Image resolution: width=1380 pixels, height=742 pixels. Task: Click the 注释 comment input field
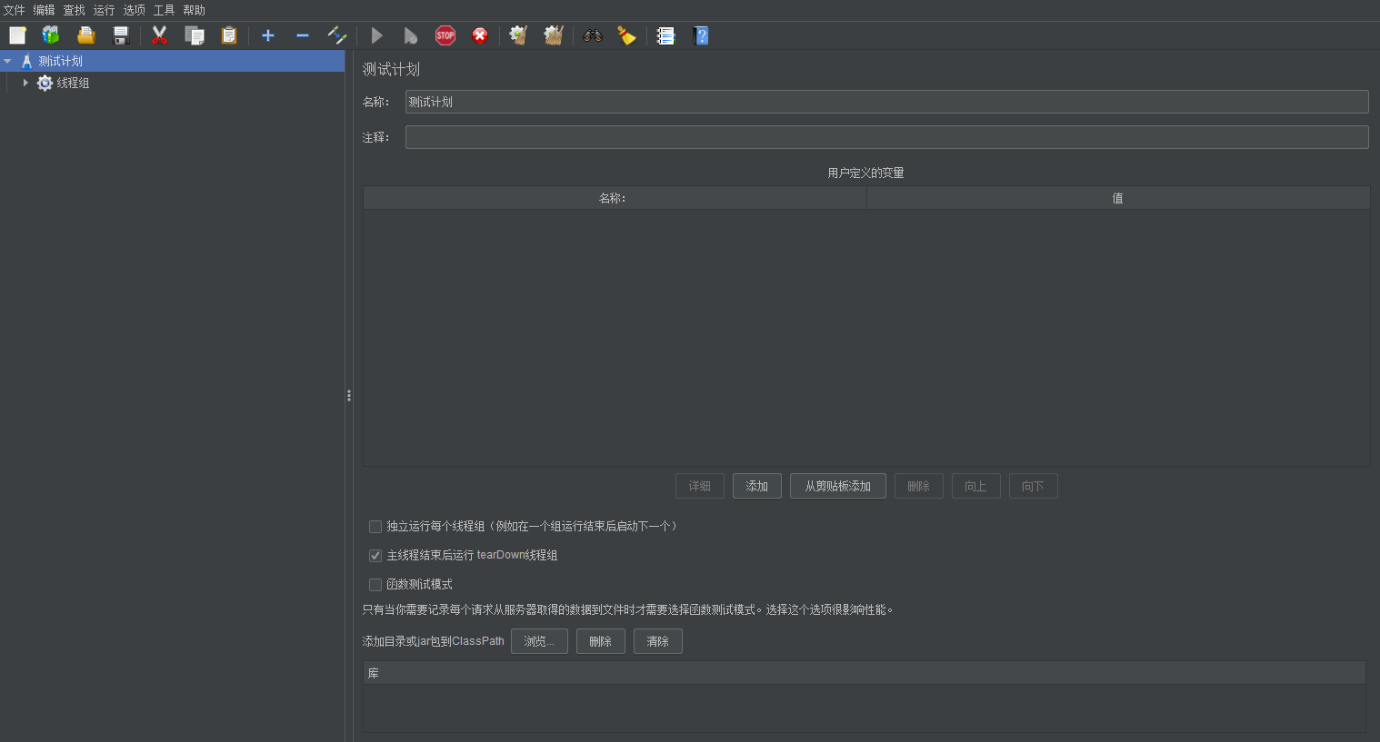coord(887,137)
